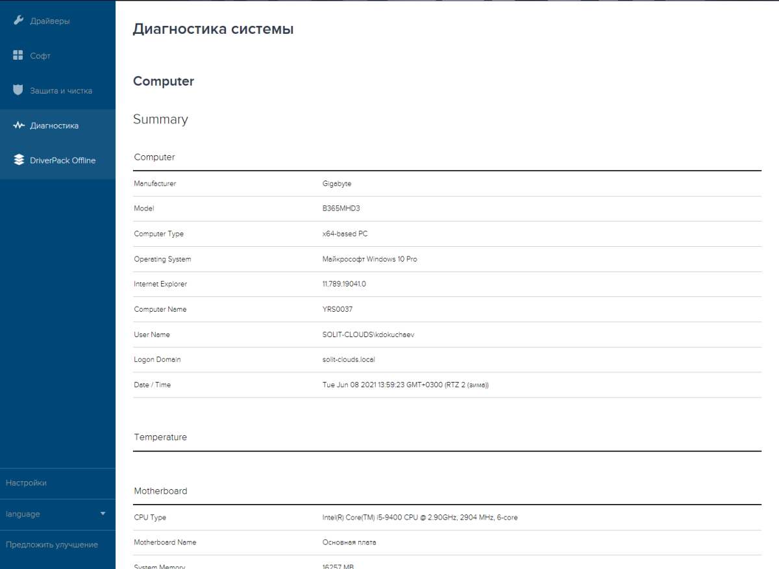
Task: Expand the language dropdown
Action: 58,514
